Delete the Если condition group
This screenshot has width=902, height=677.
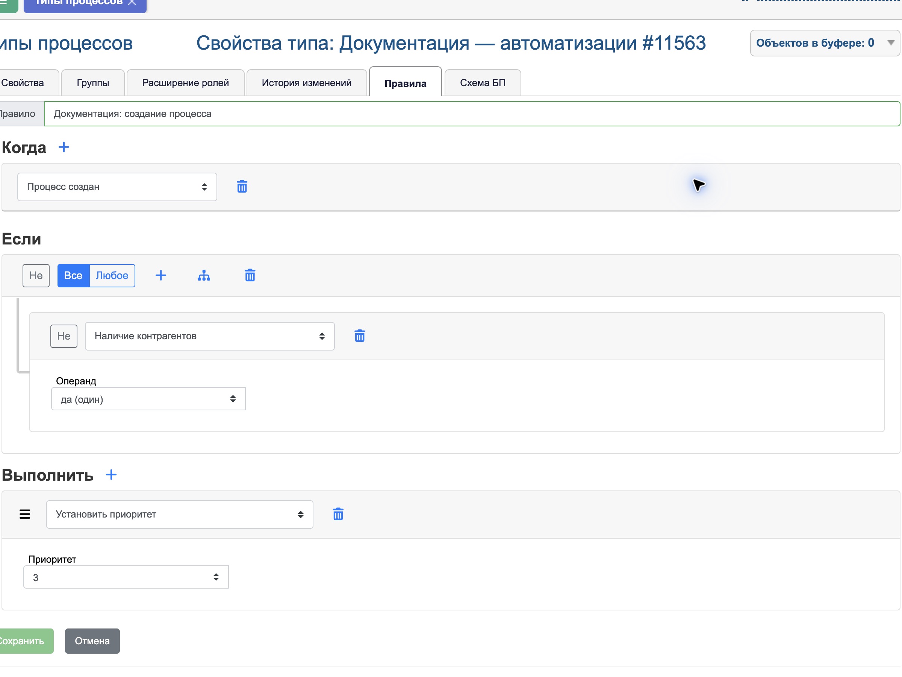(x=250, y=275)
